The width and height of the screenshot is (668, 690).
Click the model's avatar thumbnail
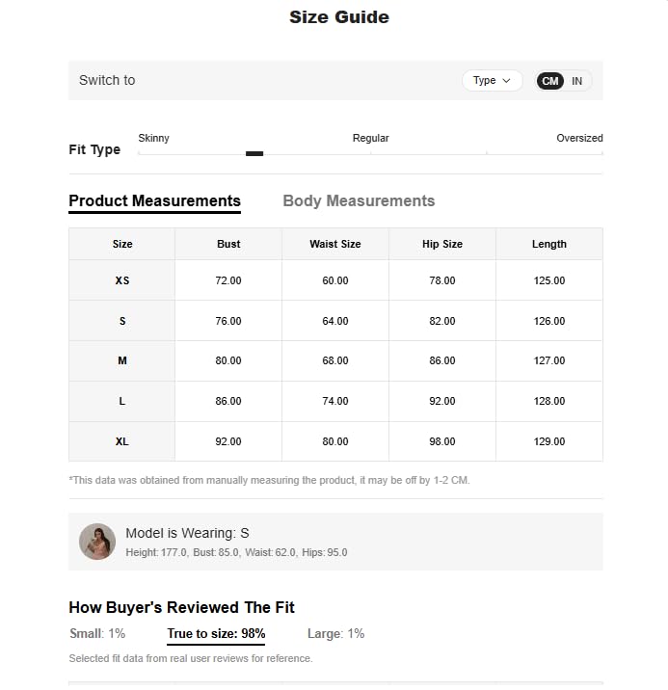[x=97, y=542]
